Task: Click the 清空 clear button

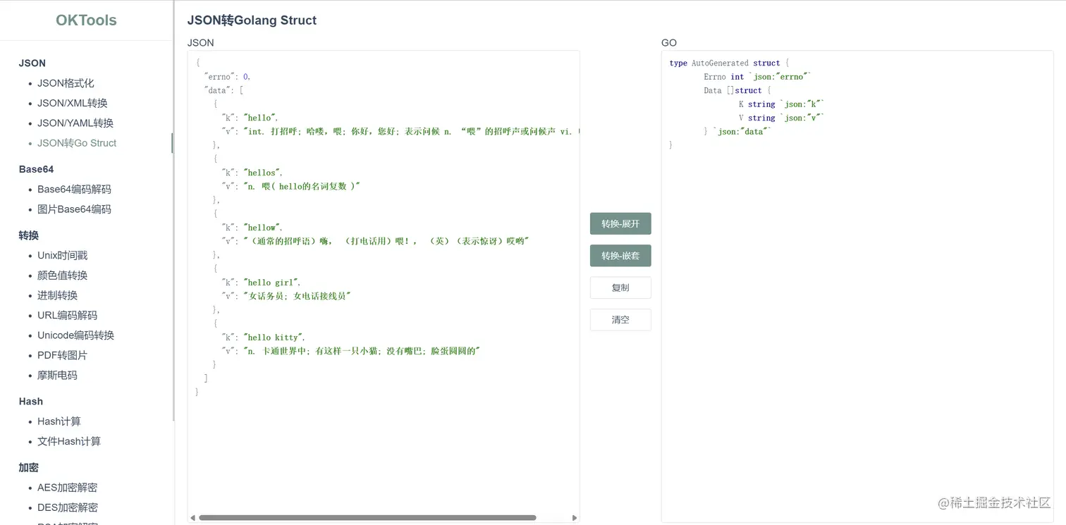Action: (620, 320)
